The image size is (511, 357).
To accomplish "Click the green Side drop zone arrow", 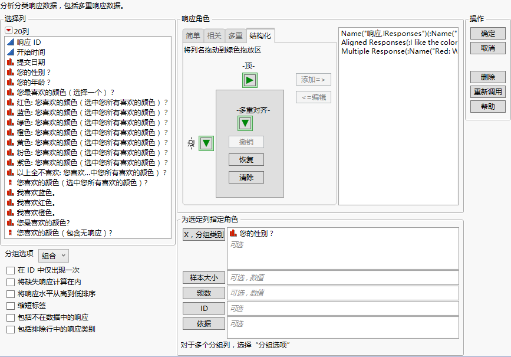I will coord(206,143).
